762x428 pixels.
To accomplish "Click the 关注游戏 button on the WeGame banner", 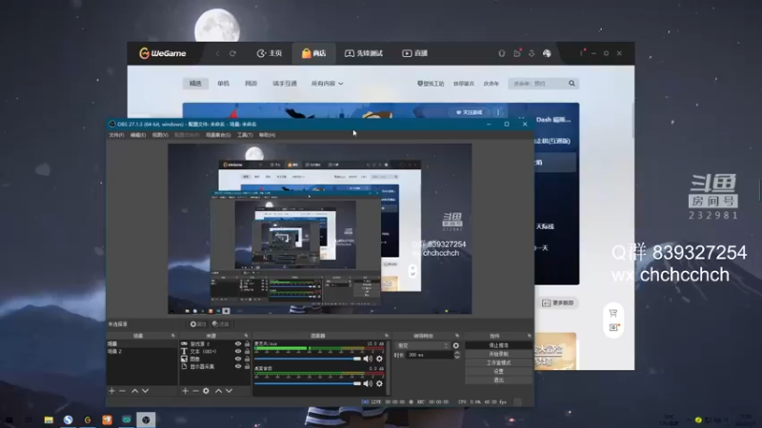I will coord(469,112).
